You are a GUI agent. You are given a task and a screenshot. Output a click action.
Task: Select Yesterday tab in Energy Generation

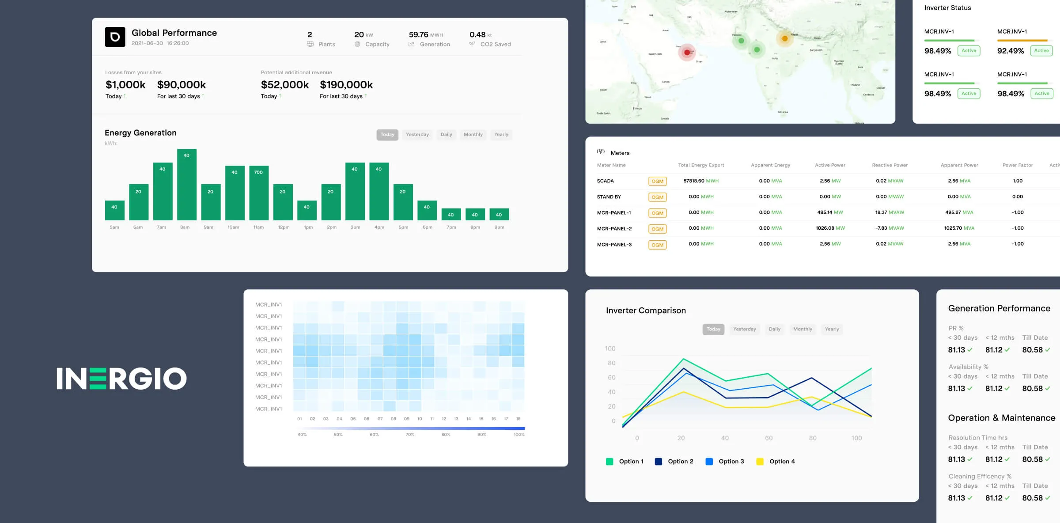417,135
